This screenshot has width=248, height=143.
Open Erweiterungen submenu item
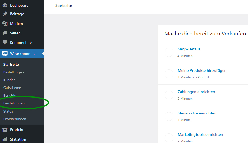pyautogui.click(x=15, y=119)
